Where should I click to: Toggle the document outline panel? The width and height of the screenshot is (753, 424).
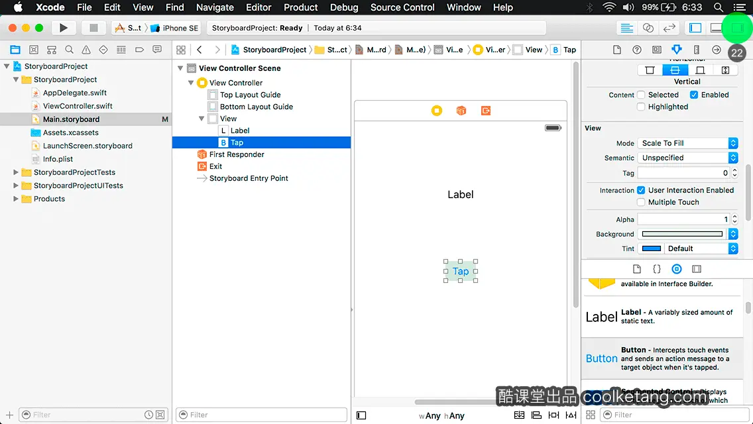coord(361,415)
